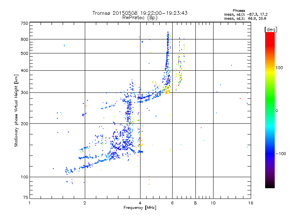The height and width of the screenshot is (221, 295).
Task: Click the y-axis tick label '75'
Action: pyautogui.click(x=26, y=197)
